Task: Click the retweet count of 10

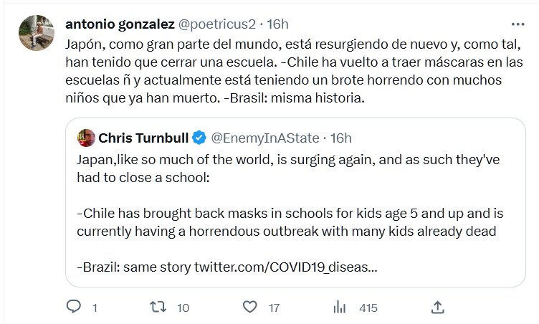Action: [x=183, y=308]
